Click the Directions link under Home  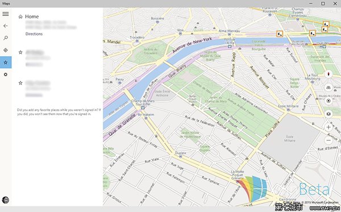pos(34,34)
